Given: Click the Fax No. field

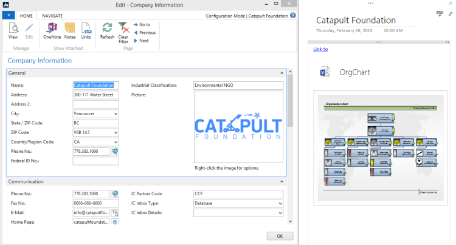Looking at the screenshot, I should click(x=95, y=203).
